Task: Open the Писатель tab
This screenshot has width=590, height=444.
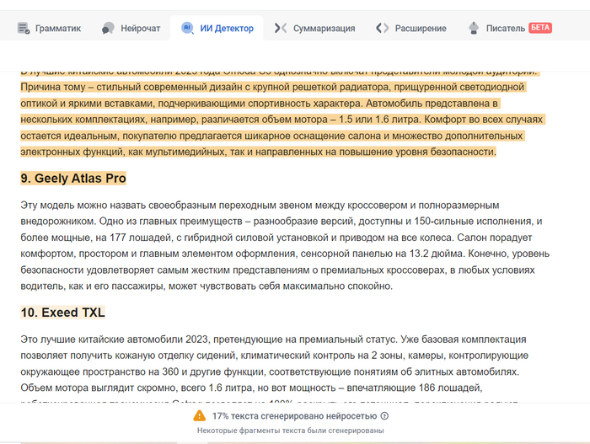Action: 510,28
